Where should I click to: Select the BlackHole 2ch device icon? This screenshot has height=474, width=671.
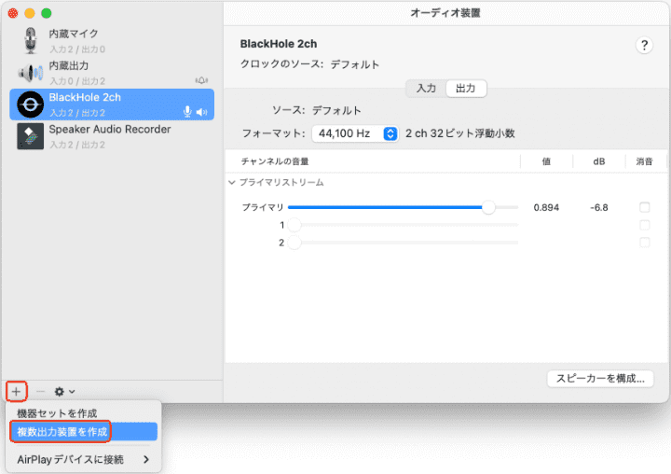click(x=30, y=105)
